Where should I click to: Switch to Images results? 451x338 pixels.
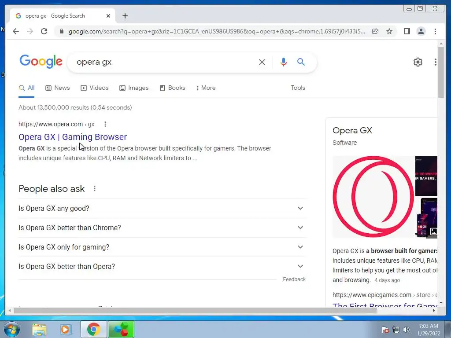coord(134,88)
